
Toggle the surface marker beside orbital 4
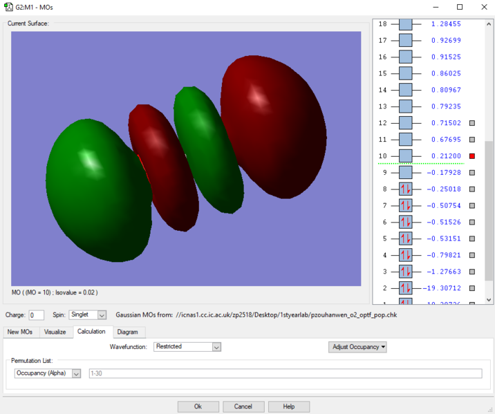(472, 255)
